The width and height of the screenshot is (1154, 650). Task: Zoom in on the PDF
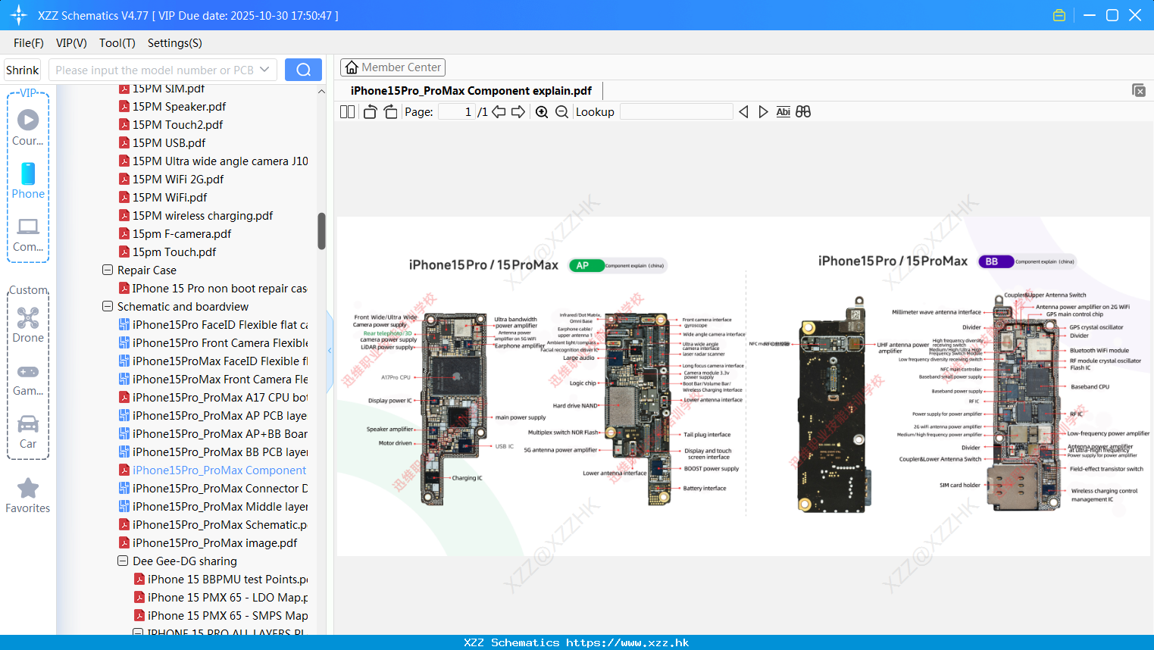point(542,112)
